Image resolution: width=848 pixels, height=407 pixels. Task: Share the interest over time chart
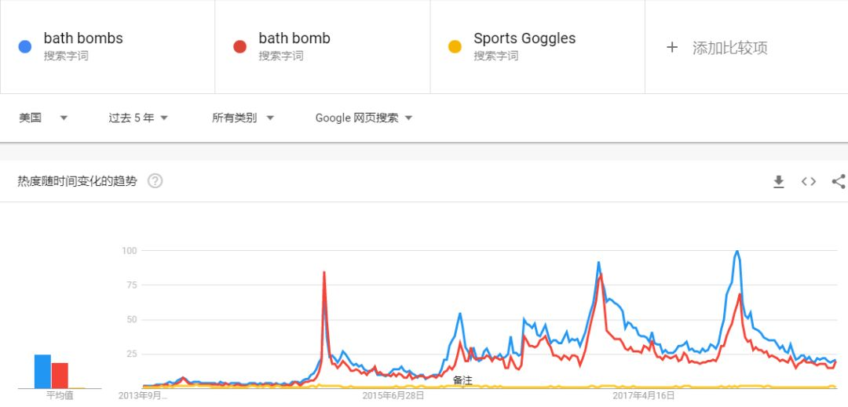pos(839,181)
